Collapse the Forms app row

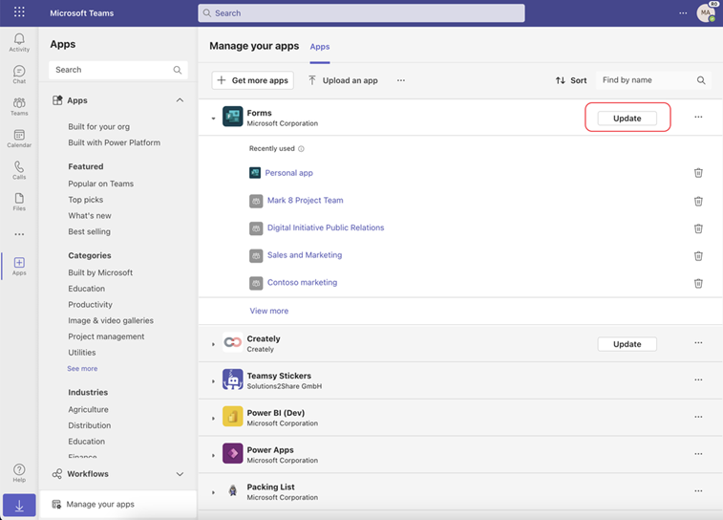[213, 119]
